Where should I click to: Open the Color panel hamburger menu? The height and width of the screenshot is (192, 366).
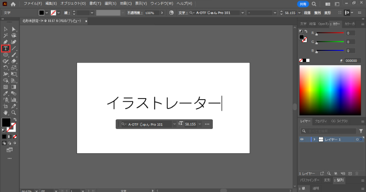coord(362,24)
